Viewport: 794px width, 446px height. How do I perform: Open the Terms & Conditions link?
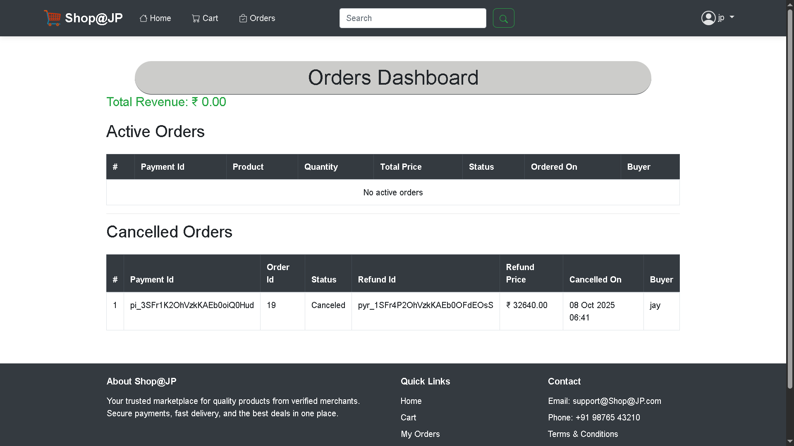[x=583, y=434]
